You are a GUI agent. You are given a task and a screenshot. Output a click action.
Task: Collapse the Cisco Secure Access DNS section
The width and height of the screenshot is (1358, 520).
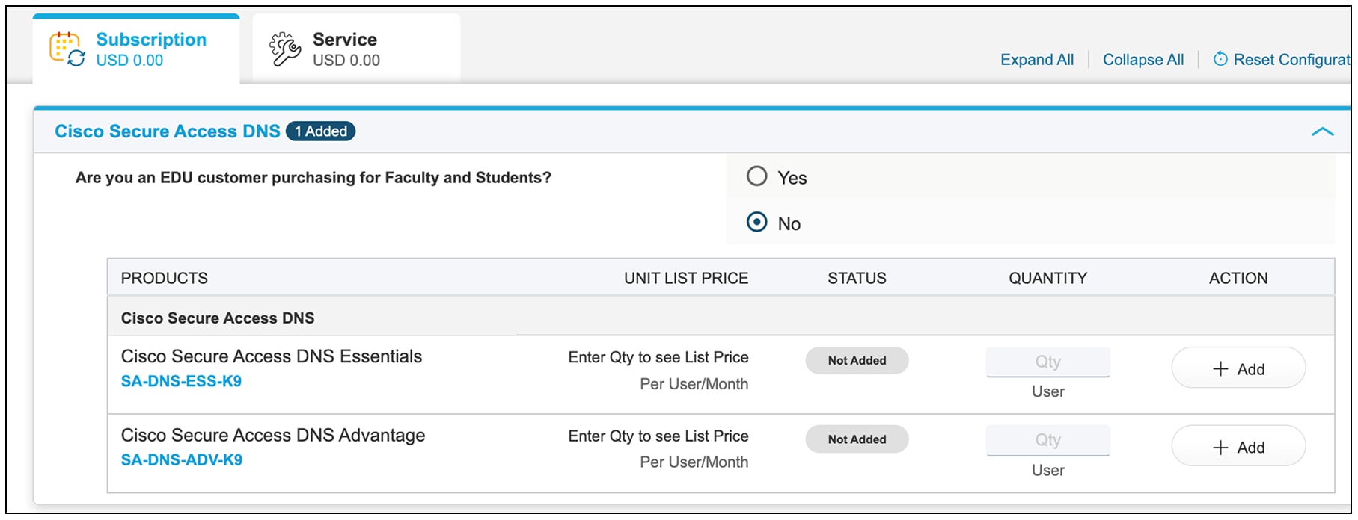[x=1322, y=131]
